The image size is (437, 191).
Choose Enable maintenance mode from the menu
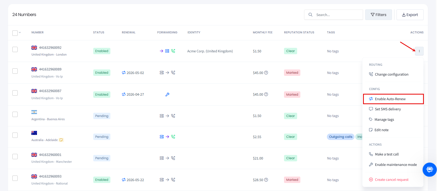tap(393, 165)
